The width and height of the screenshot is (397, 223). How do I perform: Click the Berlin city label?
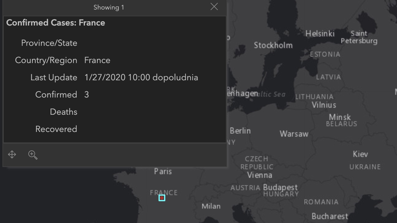[240, 131]
